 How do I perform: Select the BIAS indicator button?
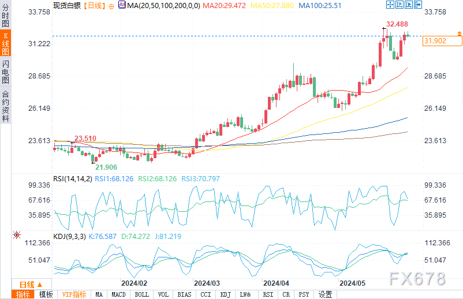(184, 294)
